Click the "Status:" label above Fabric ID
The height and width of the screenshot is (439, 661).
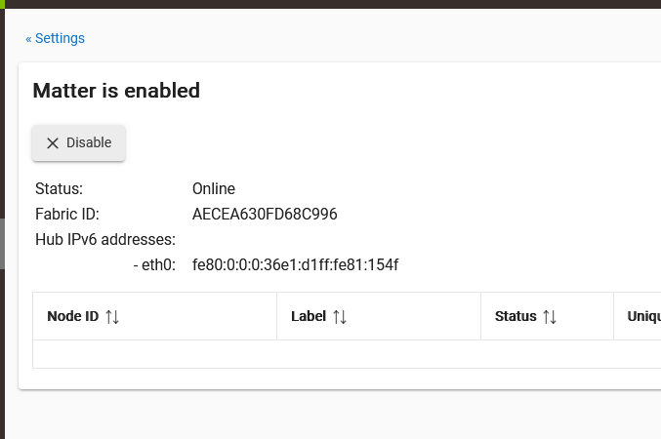tap(59, 189)
